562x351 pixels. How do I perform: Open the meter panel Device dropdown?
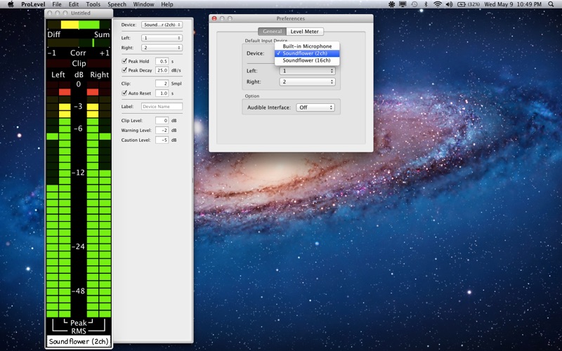[162, 25]
